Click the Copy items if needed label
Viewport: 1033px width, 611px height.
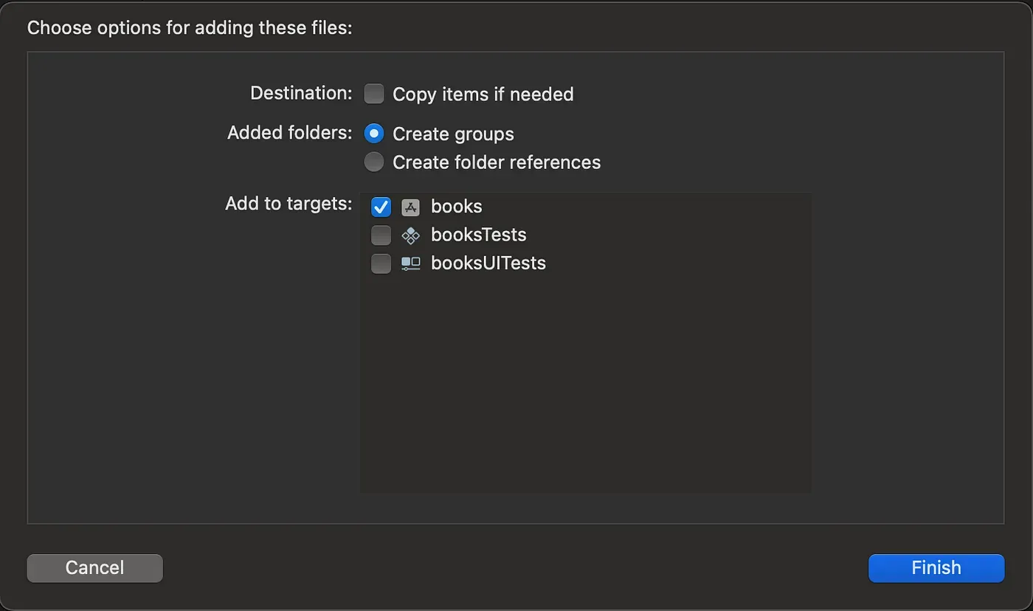(x=483, y=94)
